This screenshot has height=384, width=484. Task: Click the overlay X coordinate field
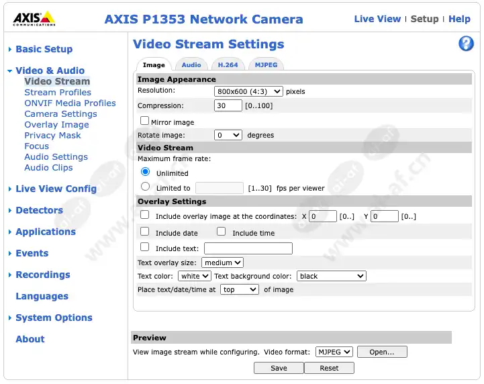(x=323, y=216)
